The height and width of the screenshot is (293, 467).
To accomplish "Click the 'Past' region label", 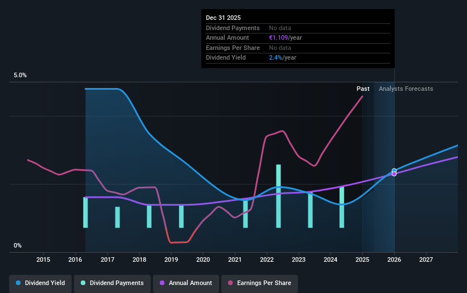I will 363,89.
